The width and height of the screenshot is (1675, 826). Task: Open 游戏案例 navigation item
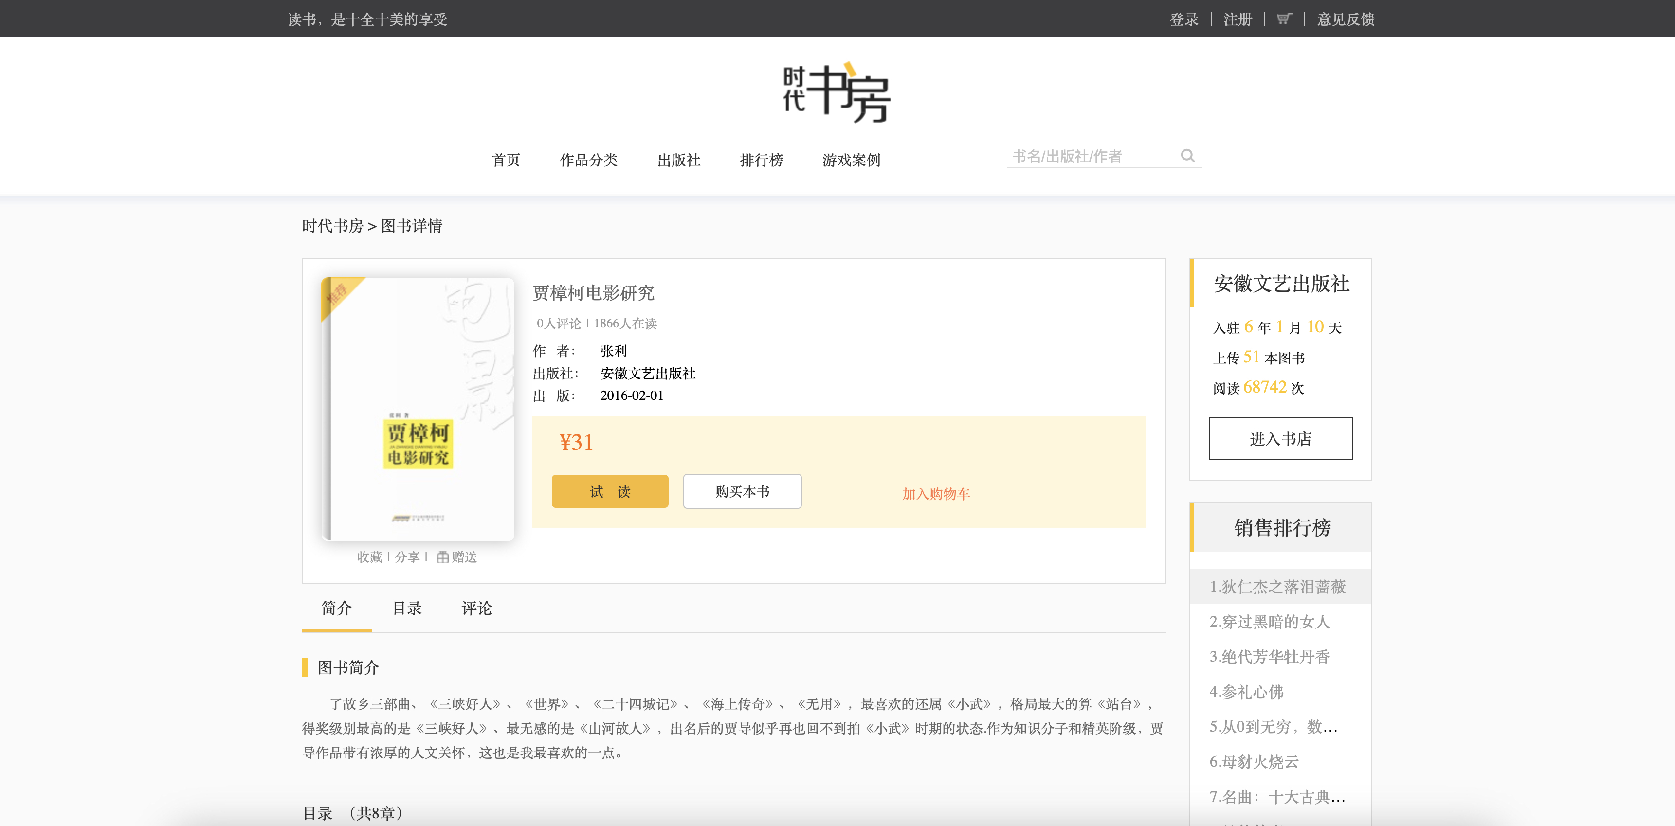click(x=851, y=160)
